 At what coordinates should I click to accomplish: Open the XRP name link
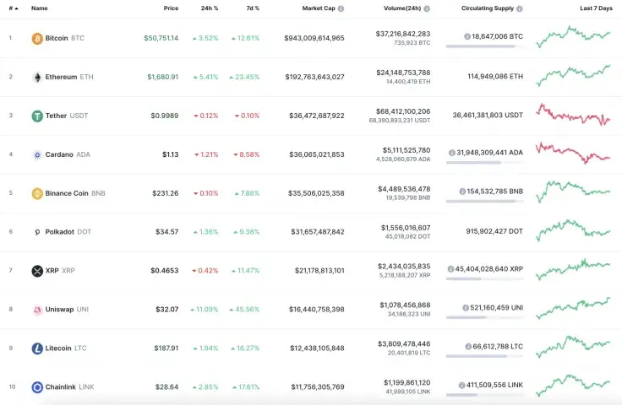click(52, 271)
